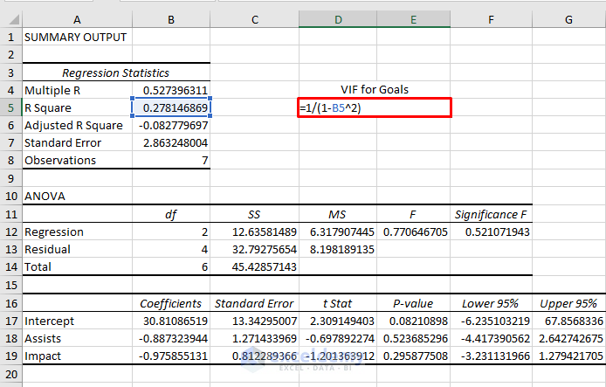The height and width of the screenshot is (387, 606).
Task: Select row 1 header
Action: pyautogui.click(x=10, y=37)
